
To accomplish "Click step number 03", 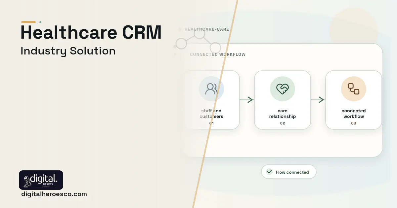I will coord(354,123).
